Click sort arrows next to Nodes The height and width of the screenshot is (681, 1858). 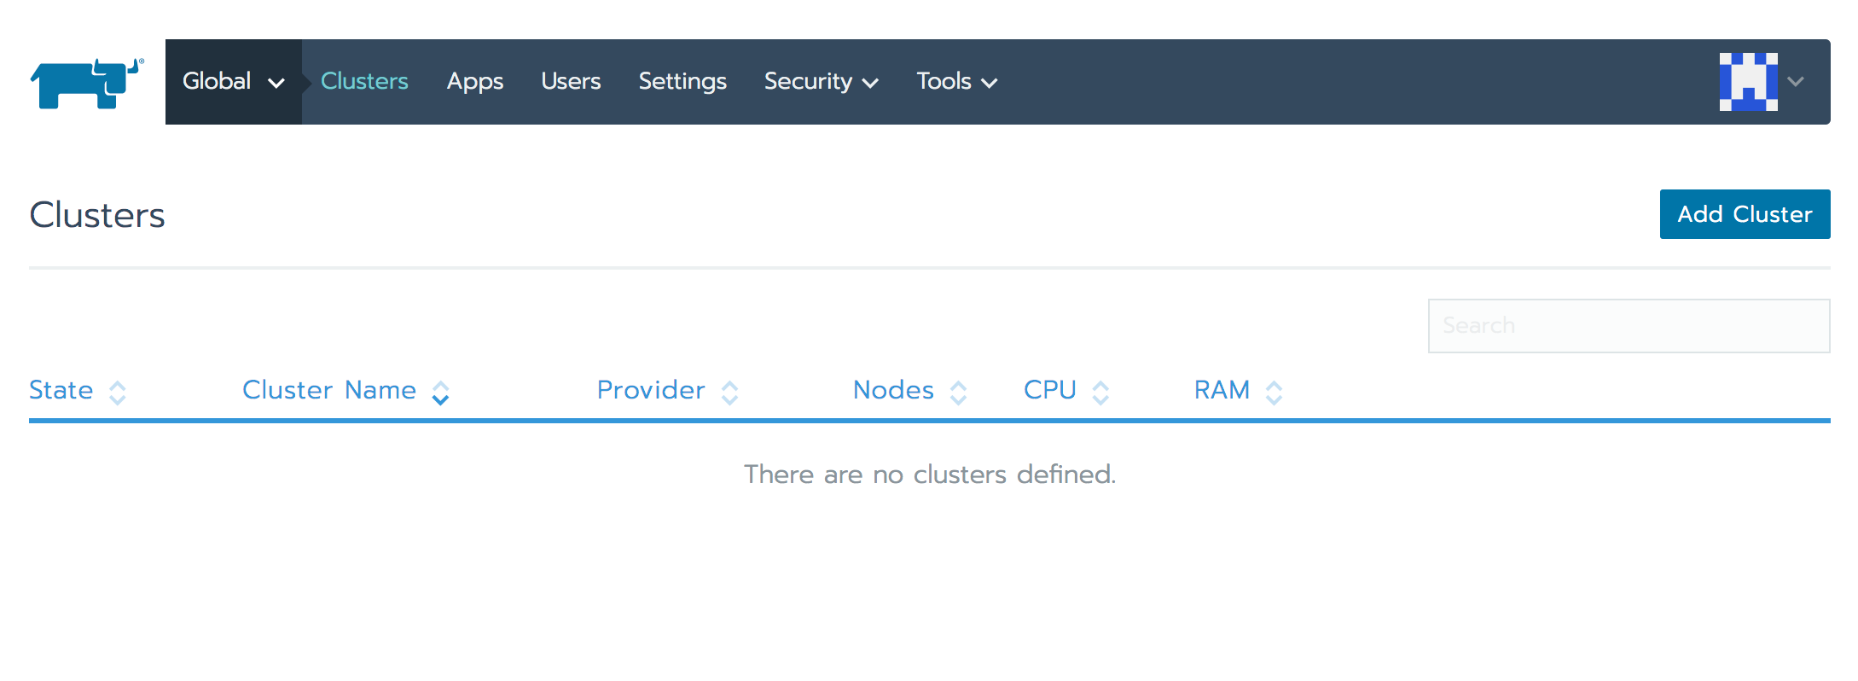(958, 393)
